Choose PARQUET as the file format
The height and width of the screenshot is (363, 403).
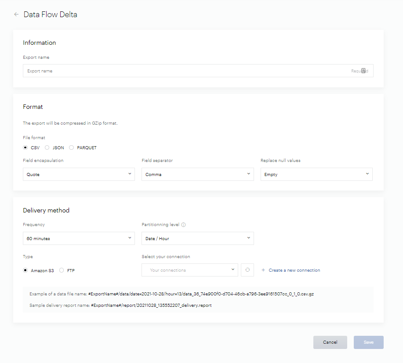pyautogui.click(x=72, y=148)
